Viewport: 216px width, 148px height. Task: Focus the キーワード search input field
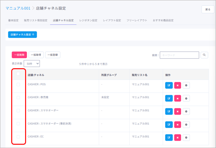coord(179,55)
